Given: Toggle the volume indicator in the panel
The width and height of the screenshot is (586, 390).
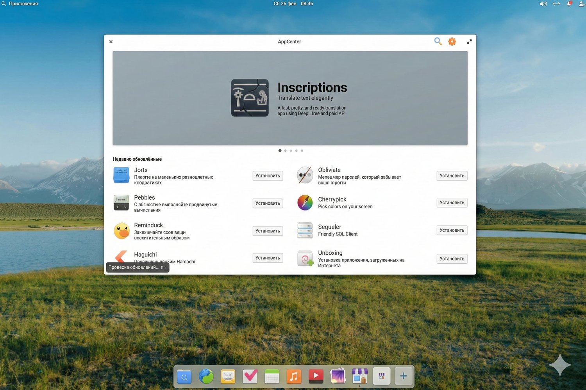Looking at the screenshot, I should [x=543, y=4].
